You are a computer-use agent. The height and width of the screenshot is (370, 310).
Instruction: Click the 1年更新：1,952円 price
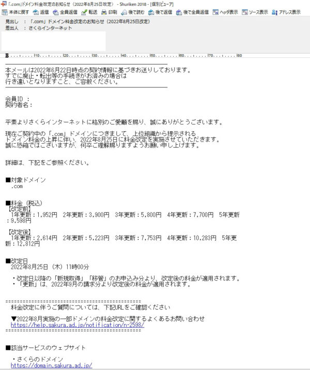pyautogui.click(x=34, y=215)
